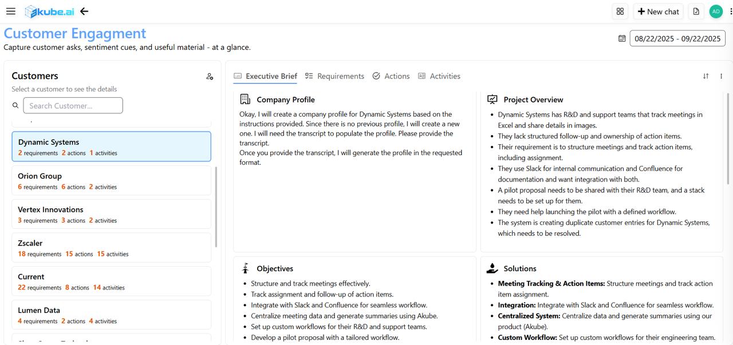
Task: Select the Orion Group customer
Action: pyautogui.click(x=111, y=181)
